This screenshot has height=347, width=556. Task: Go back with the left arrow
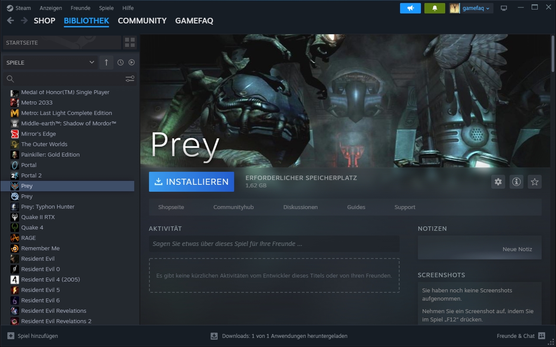(x=10, y=20)
